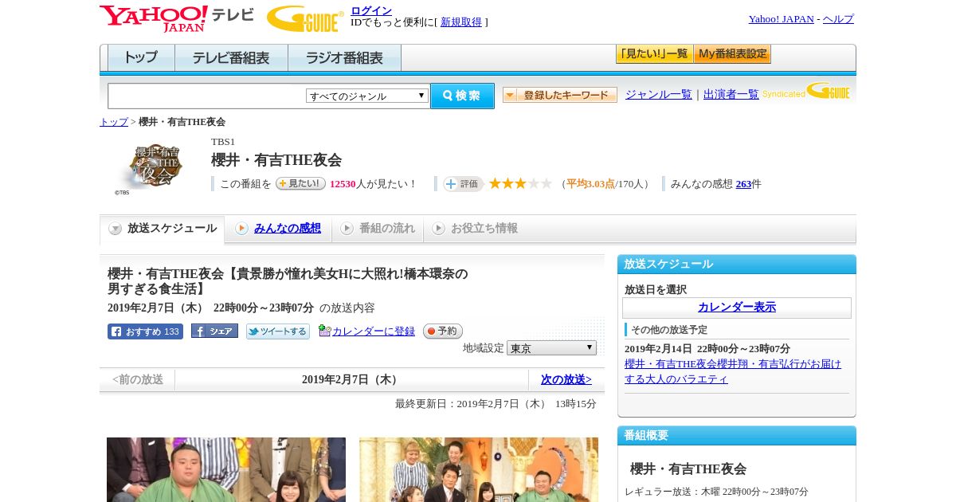Open カレンダー表示 in schedule panel
This screenshot has height=502, width=956.
click(x=737, y=308)
